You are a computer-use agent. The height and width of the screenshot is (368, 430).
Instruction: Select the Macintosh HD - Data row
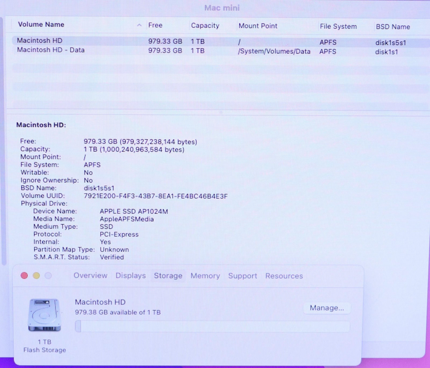coord(220,51)
